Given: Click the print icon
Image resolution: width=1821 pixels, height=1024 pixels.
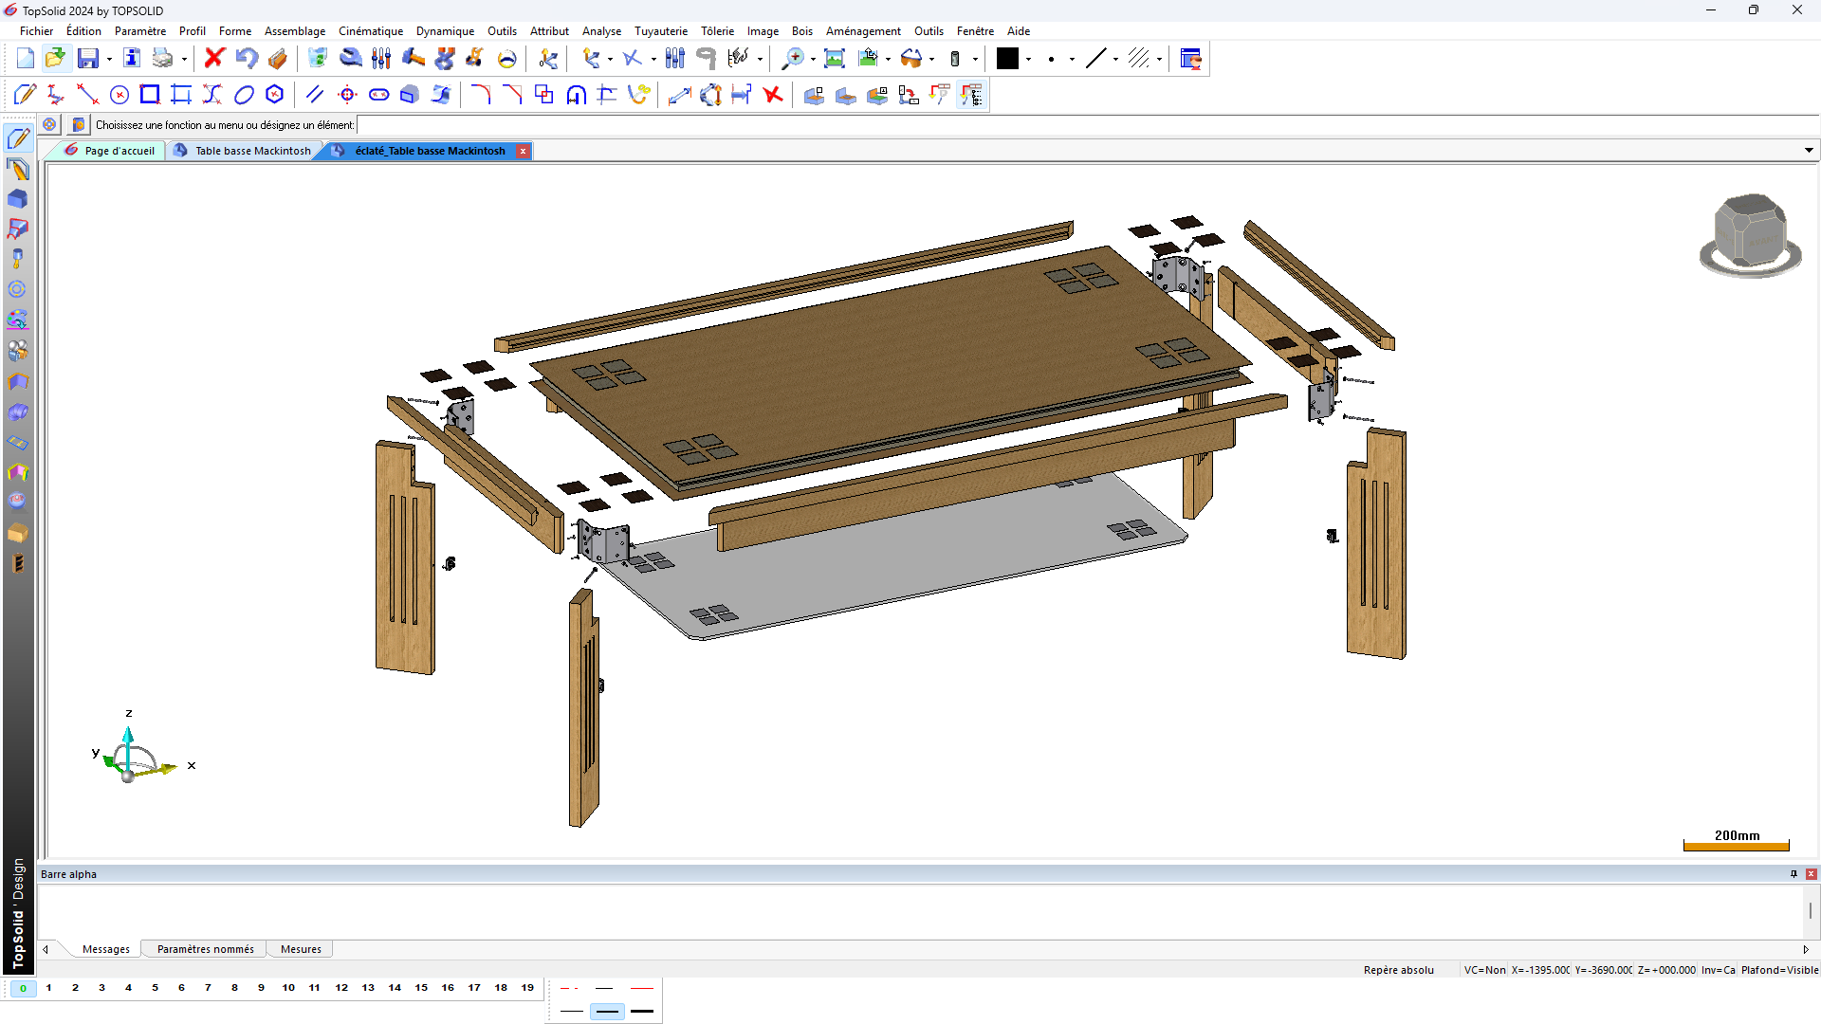Looking at the screenshot, I should 163,59.
